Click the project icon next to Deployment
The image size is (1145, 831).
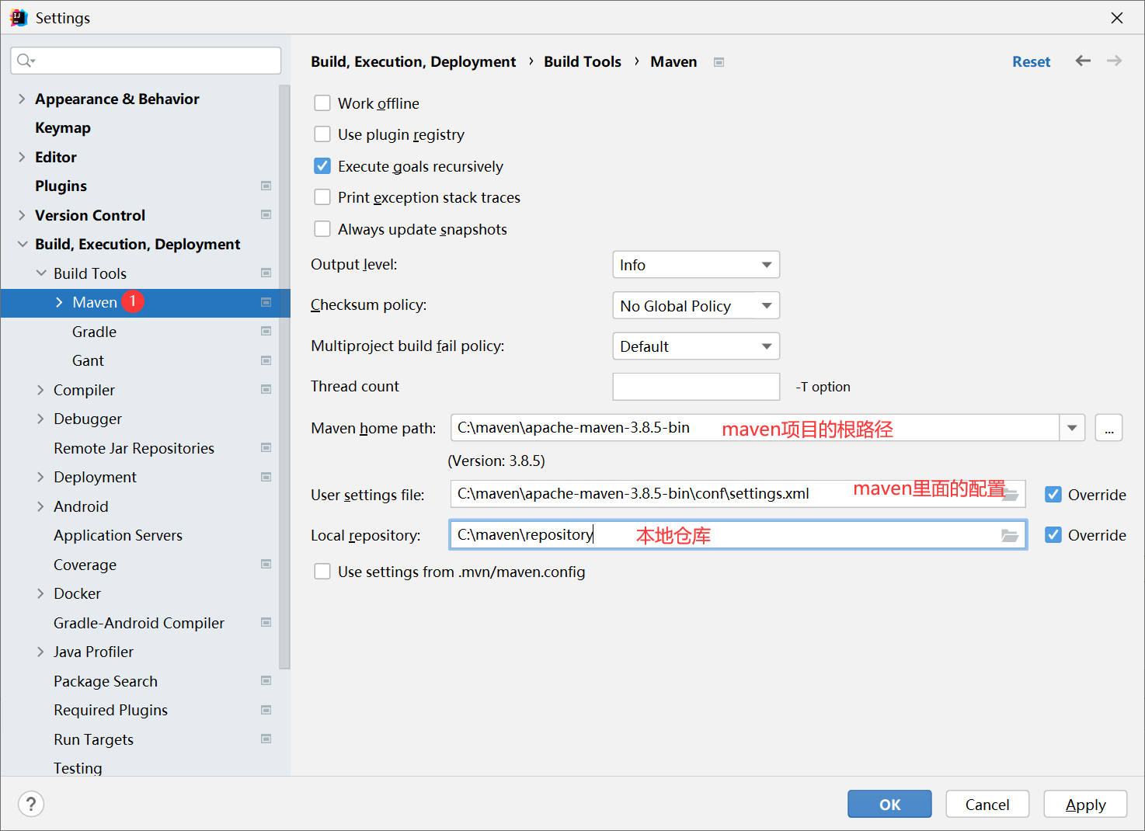tap(266, 477)
